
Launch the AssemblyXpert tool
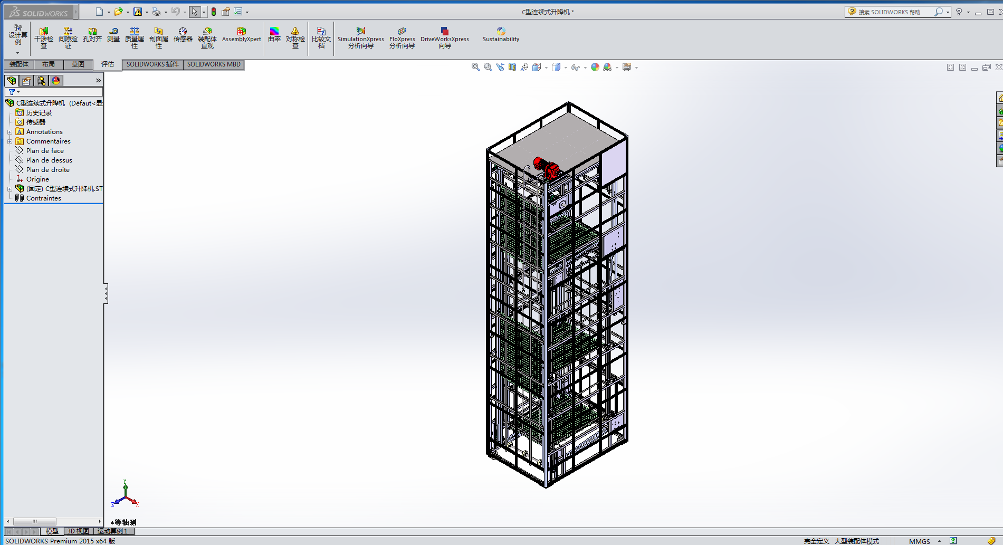click(241, 35)
